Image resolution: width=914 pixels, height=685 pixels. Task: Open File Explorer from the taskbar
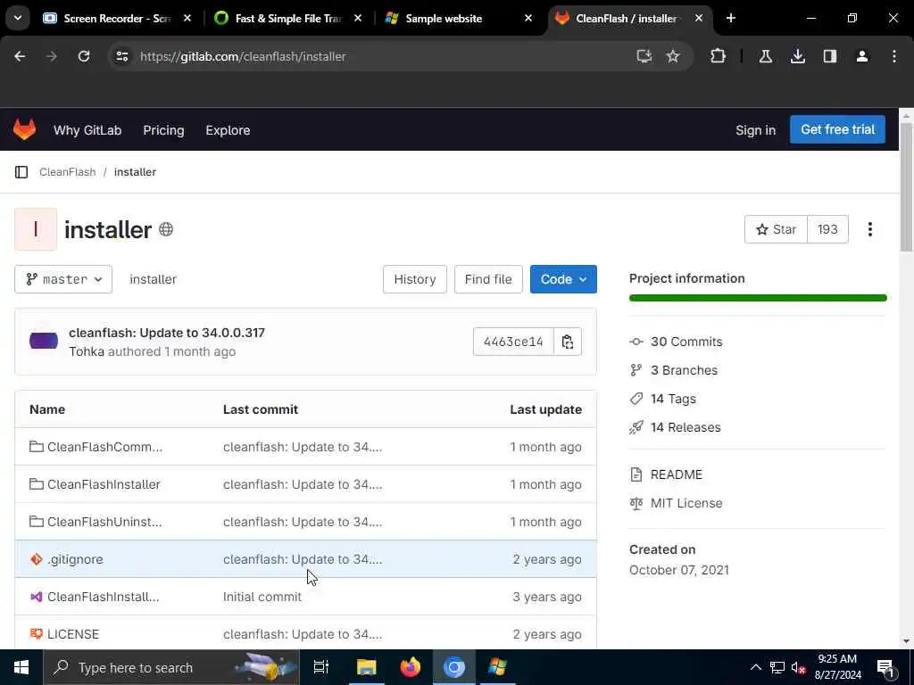tap(367, 667)
